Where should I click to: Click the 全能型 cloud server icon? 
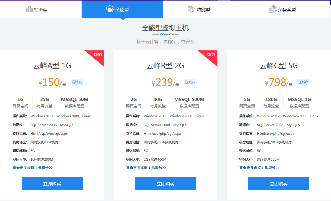(x=110, y=9)
